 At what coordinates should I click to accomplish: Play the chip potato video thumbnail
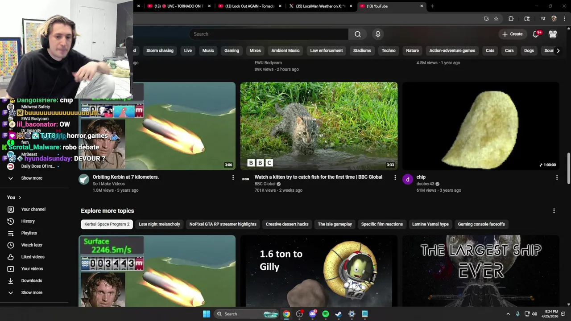480,126
